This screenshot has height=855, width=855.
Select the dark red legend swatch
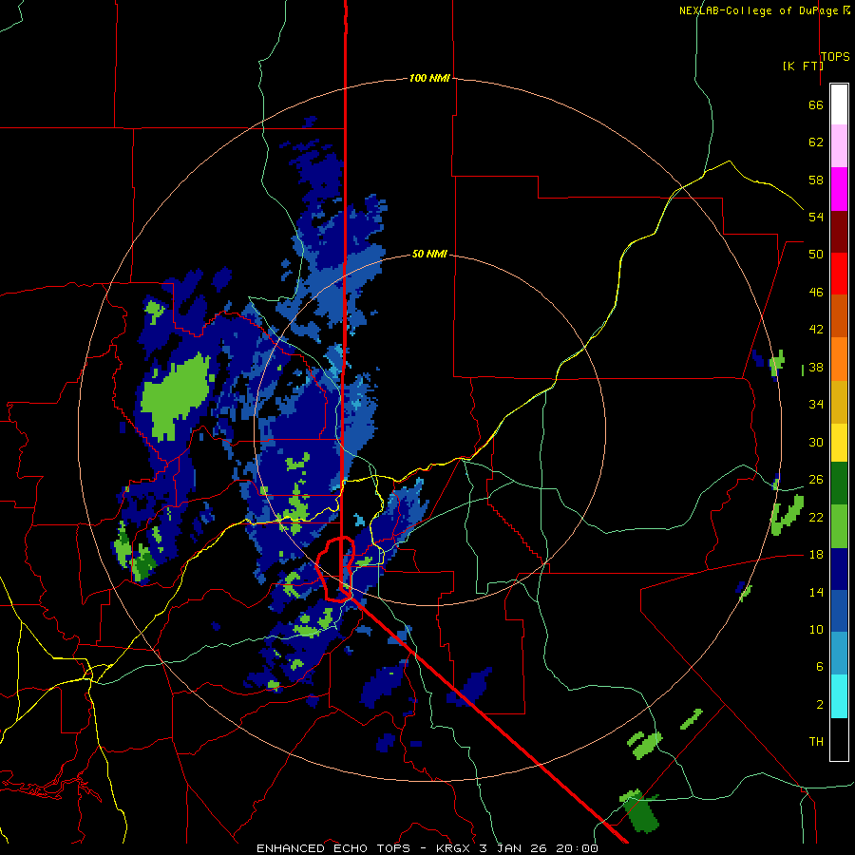839,231
